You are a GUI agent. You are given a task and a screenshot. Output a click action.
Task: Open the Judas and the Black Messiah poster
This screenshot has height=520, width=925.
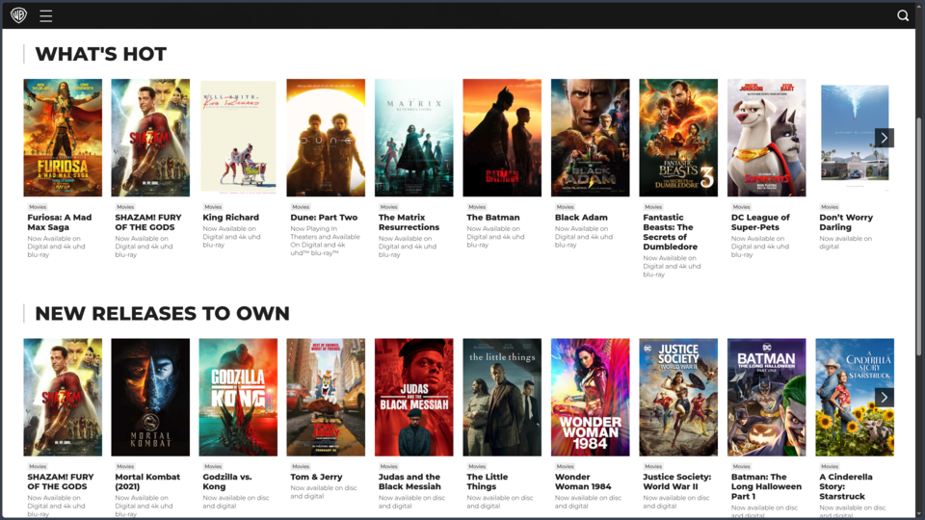tap(414, 398)
